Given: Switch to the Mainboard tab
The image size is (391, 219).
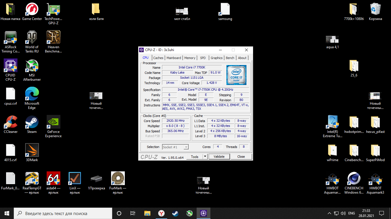Looking at the screenshot, I should tap(174, 58).
